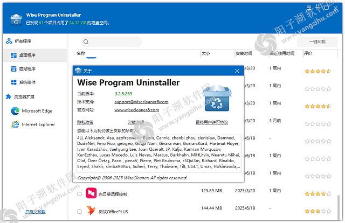The height and width of the screenshot is (223, 345).
Task: Click the Wise Program Uninstaller logo icon in header
Action: [16, 19]
